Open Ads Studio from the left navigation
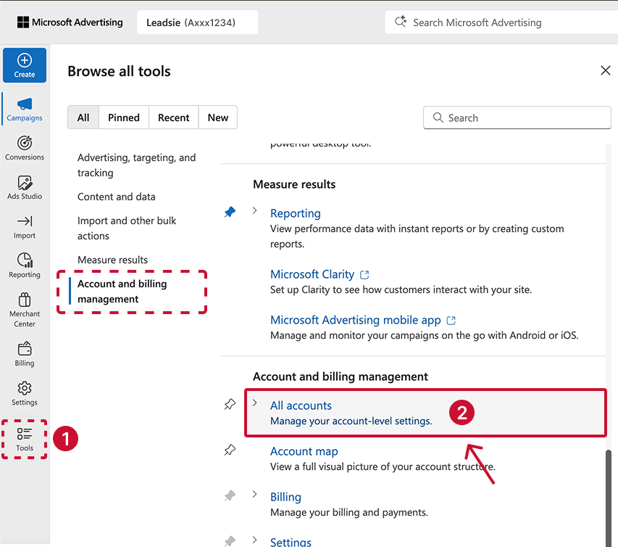 (24, 187)
